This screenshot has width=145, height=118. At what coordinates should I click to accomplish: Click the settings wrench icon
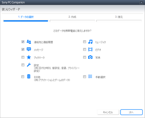pyautogui.click(x=29, y=65)
